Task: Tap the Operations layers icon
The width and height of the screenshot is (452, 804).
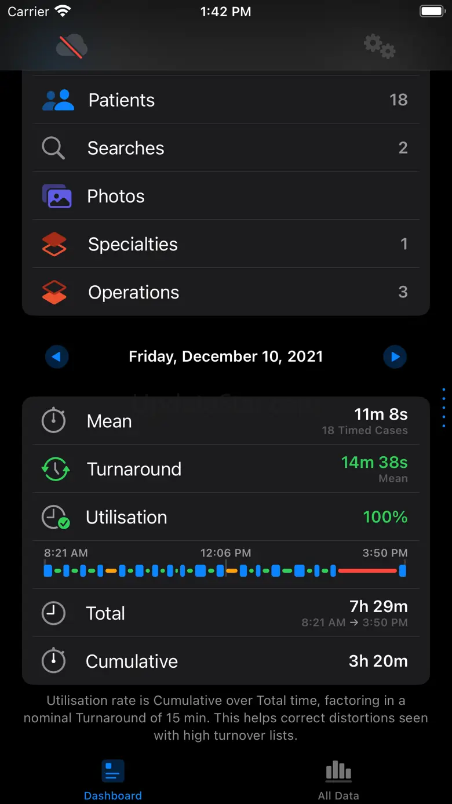Action: (x=54, y=292)
